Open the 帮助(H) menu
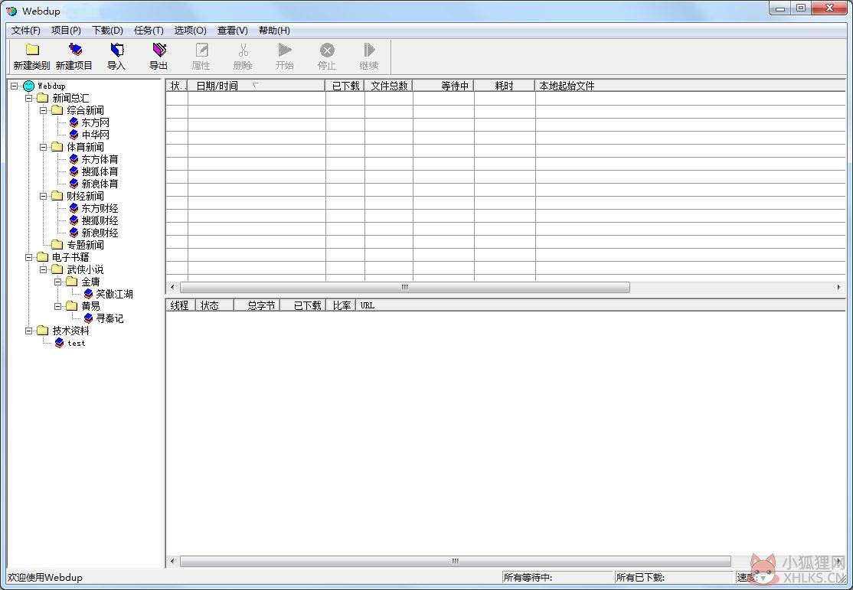Screen dimensions: 853x590 274,31
